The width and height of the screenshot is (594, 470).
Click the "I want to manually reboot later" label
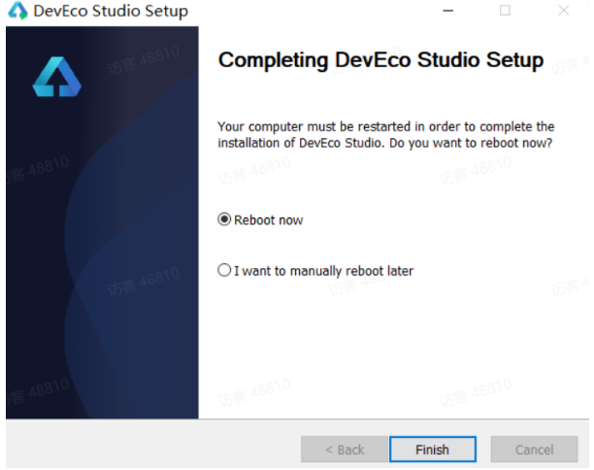click(x=324, y=271)
